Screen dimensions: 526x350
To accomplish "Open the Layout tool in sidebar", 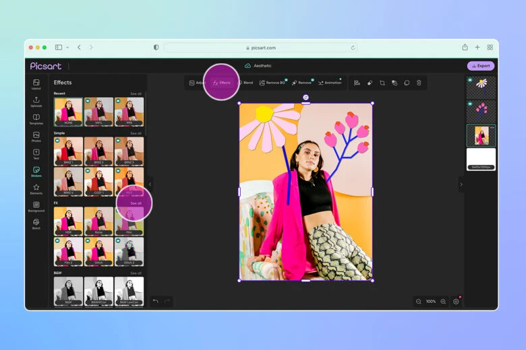I will click(x=36, y=84).
